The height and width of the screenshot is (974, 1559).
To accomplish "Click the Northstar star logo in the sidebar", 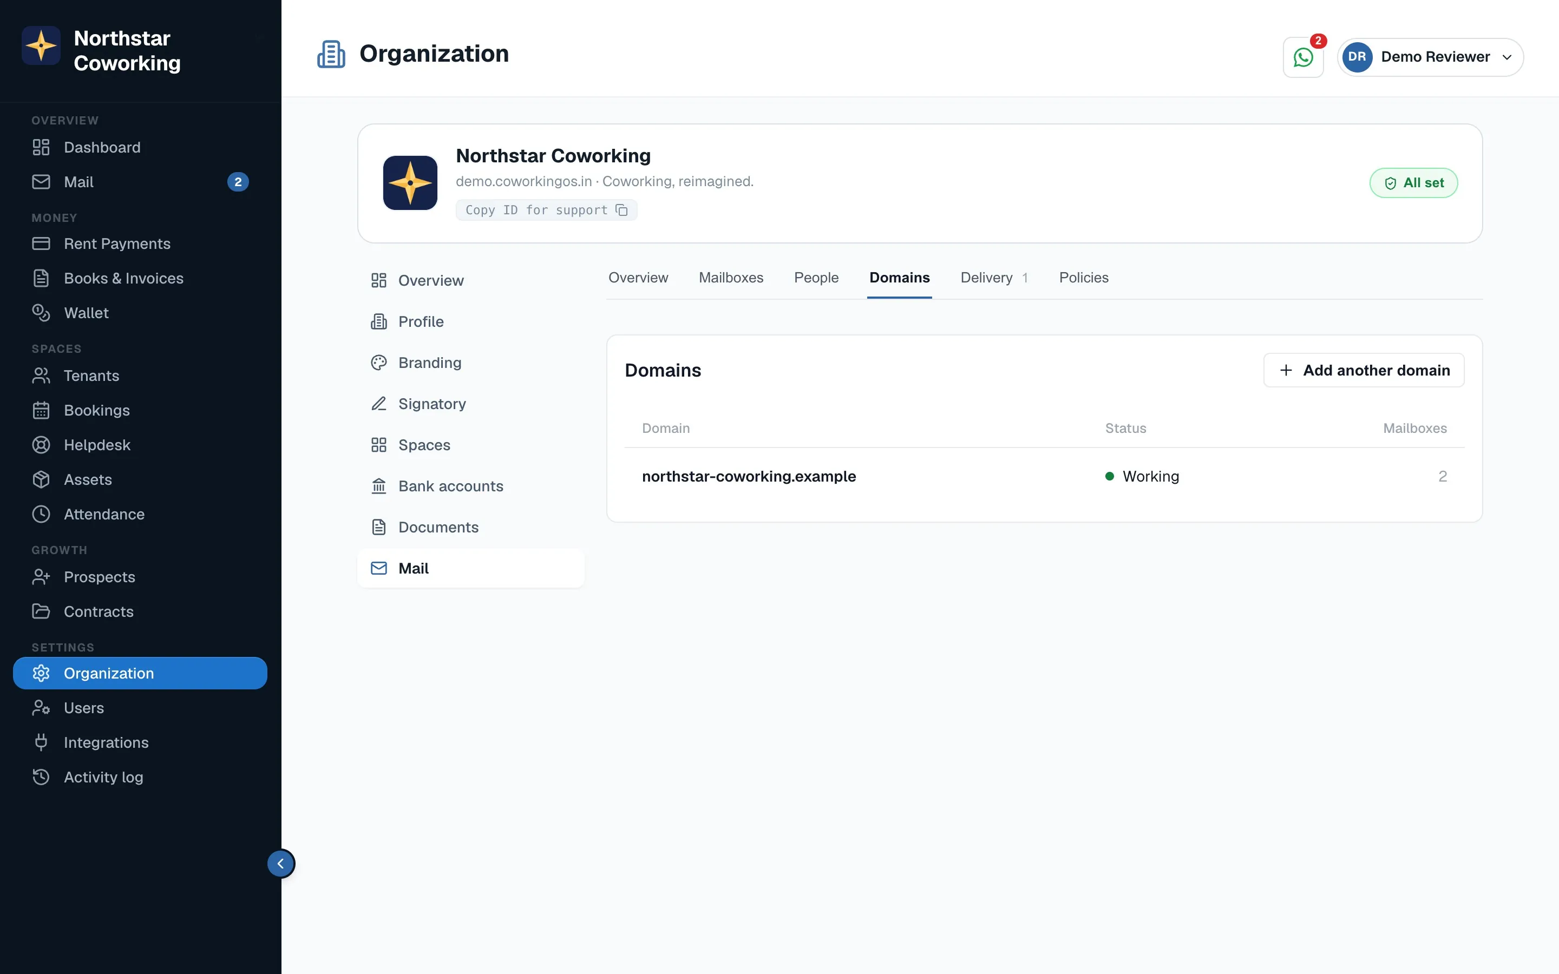I will point(41,46).
